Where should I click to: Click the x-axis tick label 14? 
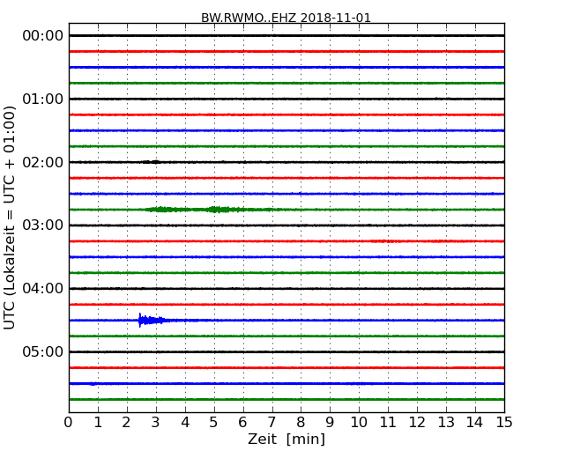(x=475, y=423)
